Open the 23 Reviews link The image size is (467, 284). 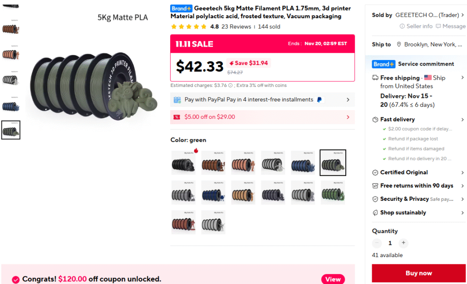click(236, 27)
